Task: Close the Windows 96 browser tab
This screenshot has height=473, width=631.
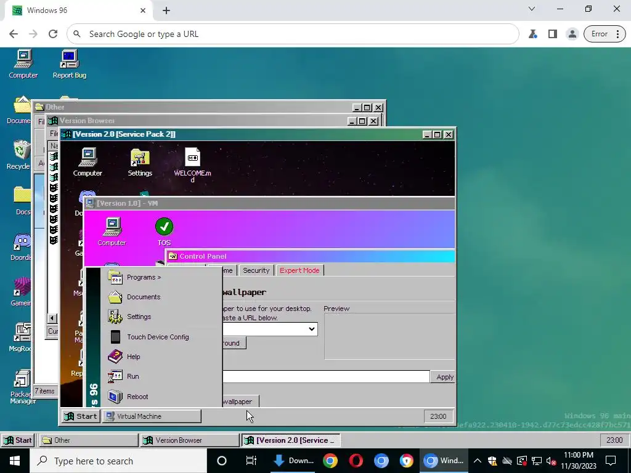Action: pos(143,10)
